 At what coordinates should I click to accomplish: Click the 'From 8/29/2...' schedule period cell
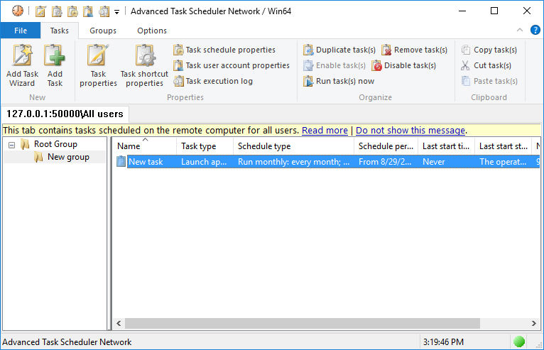(x=385, y=162)
